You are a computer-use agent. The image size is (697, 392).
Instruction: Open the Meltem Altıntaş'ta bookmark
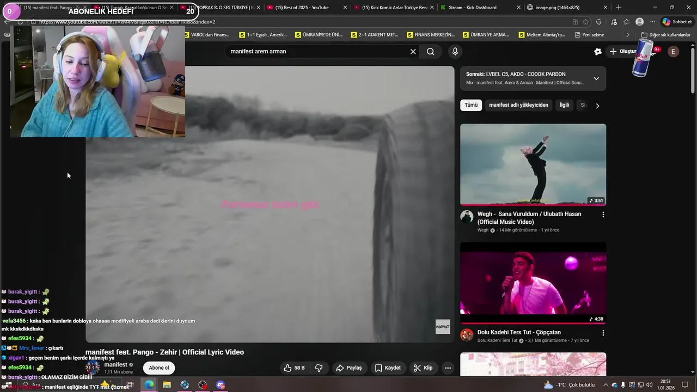tap(542, 35)
